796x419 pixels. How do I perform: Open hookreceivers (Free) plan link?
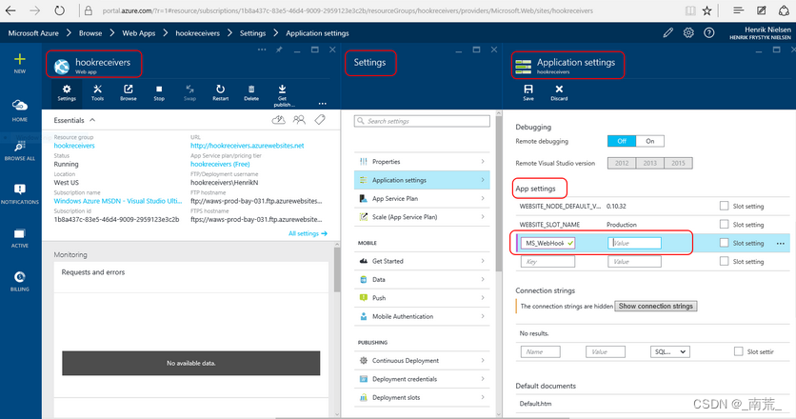pos(220,164)
